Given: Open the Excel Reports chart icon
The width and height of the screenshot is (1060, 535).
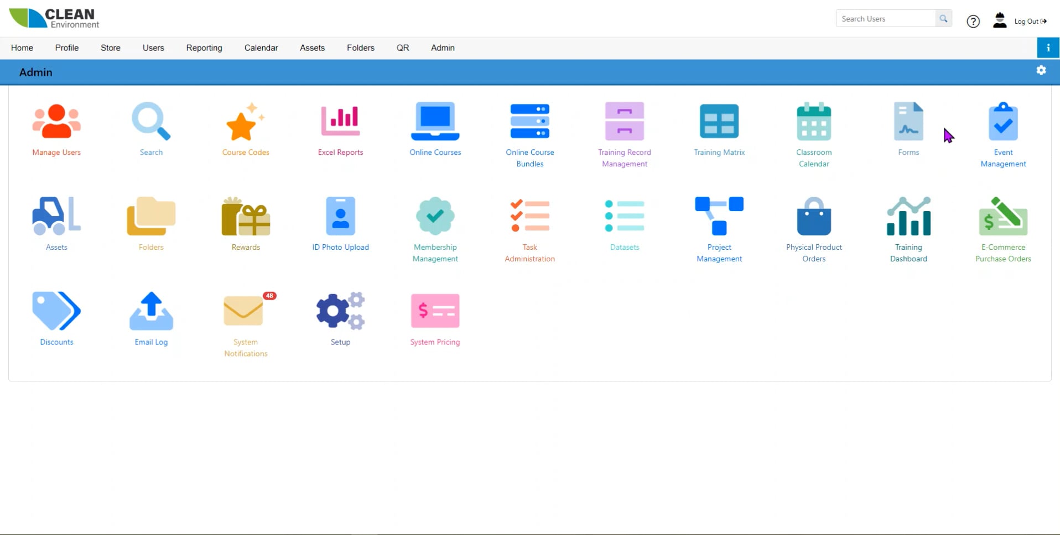Looking at the screenshot, I should tap(341, 121).
